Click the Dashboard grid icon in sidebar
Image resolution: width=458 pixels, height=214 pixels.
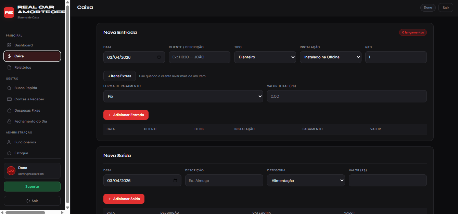9,45
